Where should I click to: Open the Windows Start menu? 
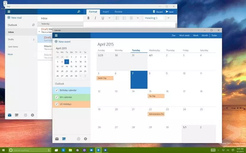pyautogui.click(x=3, y=150)
